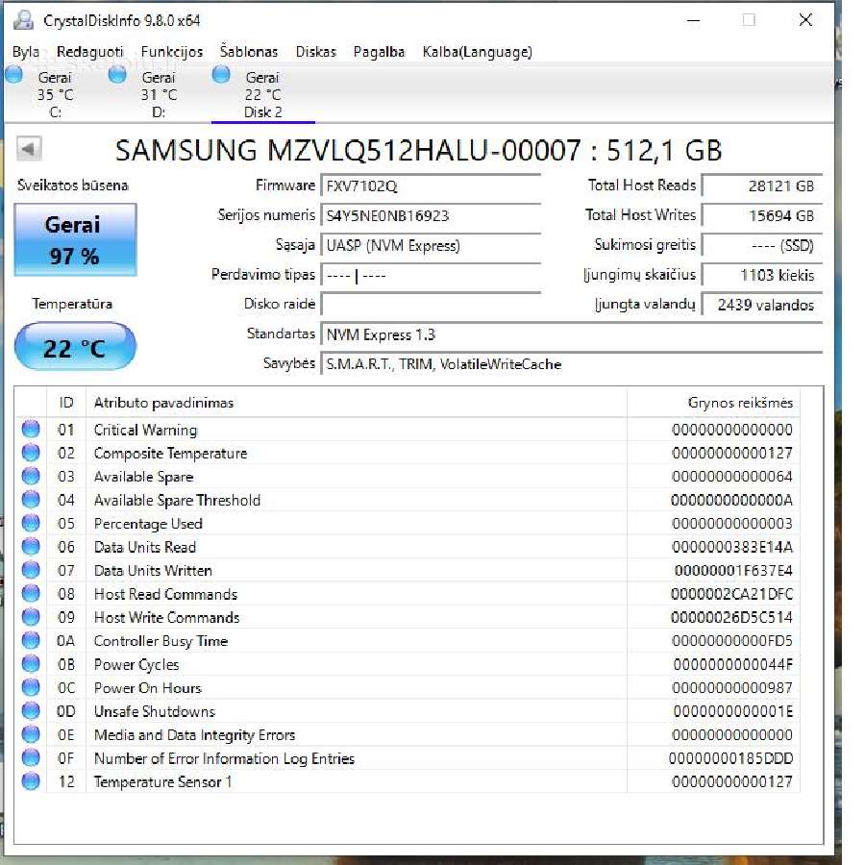Image resolution: width=865 pixels, height=865 pixels.
Task: Click the blue status orb for drive C:
Action: click(x=13, y=74)
